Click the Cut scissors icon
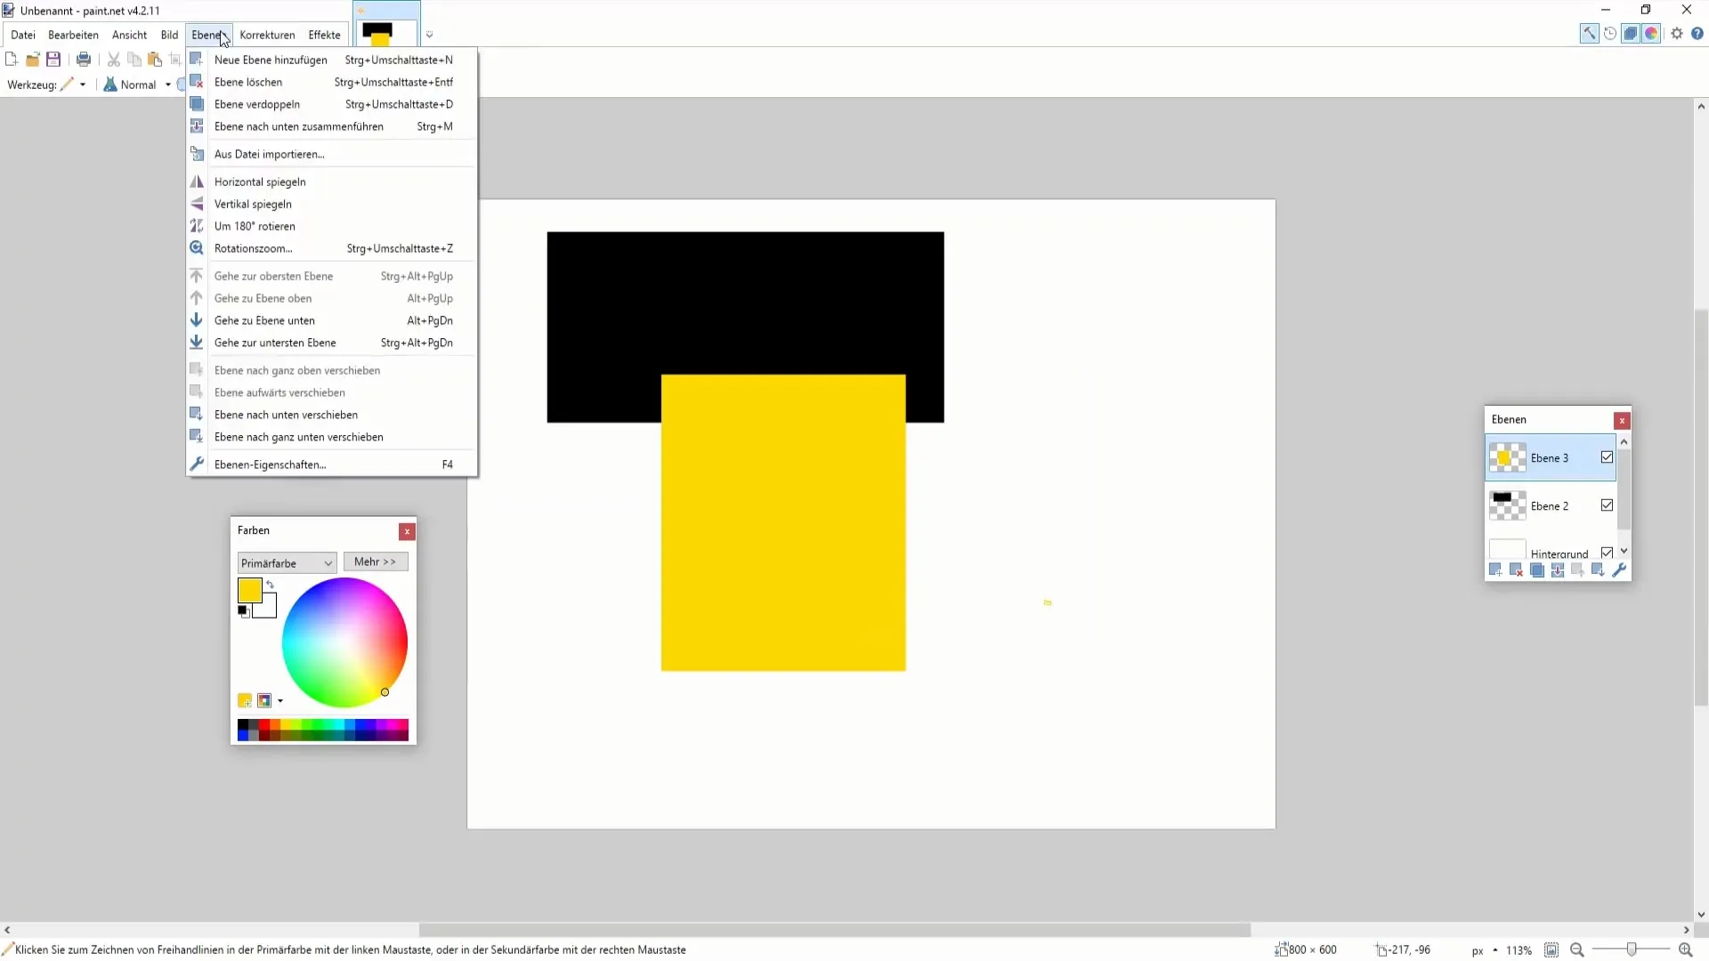 coord(114,60)
